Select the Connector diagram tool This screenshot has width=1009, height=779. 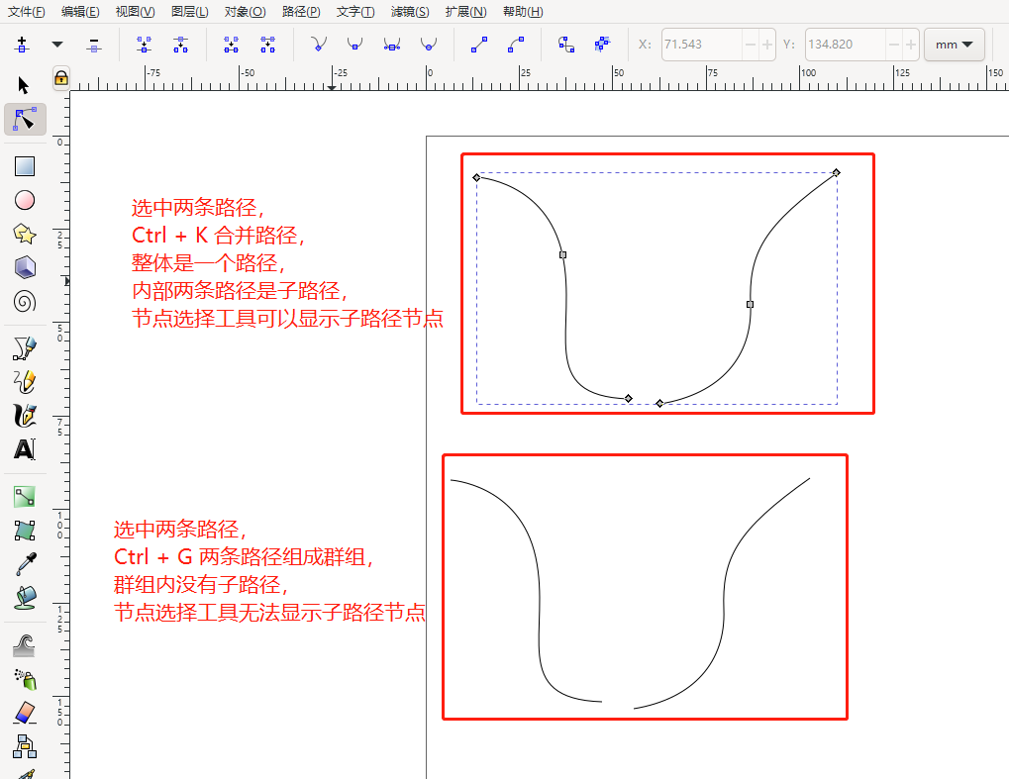tap(25, 746)
